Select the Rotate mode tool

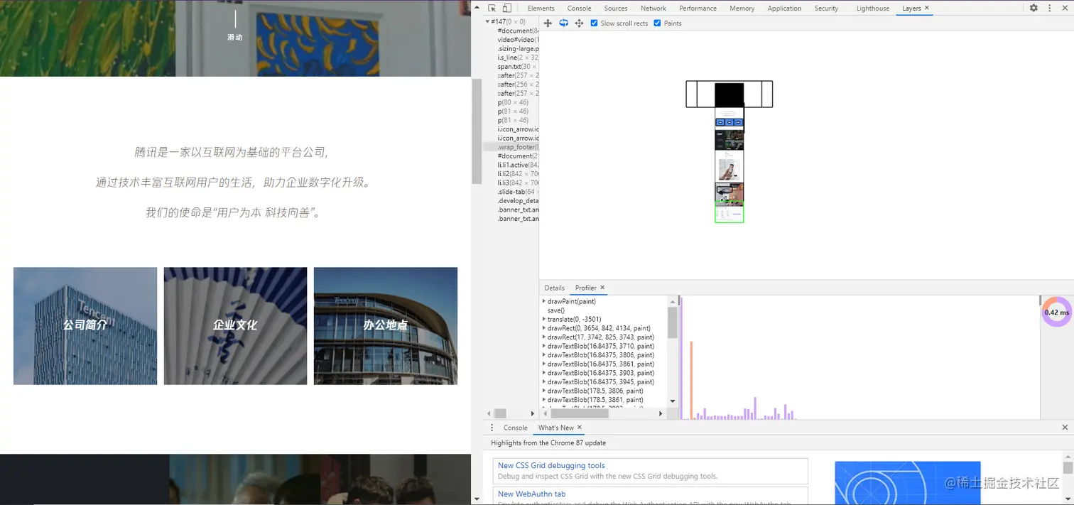coord(563,23)
